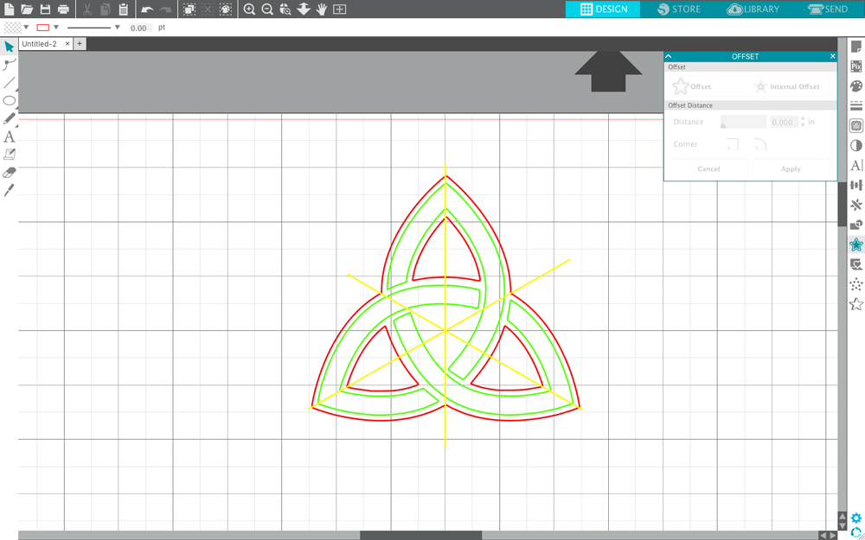
Task: Paste with the clipboard icon
Action: click(124, 9)
